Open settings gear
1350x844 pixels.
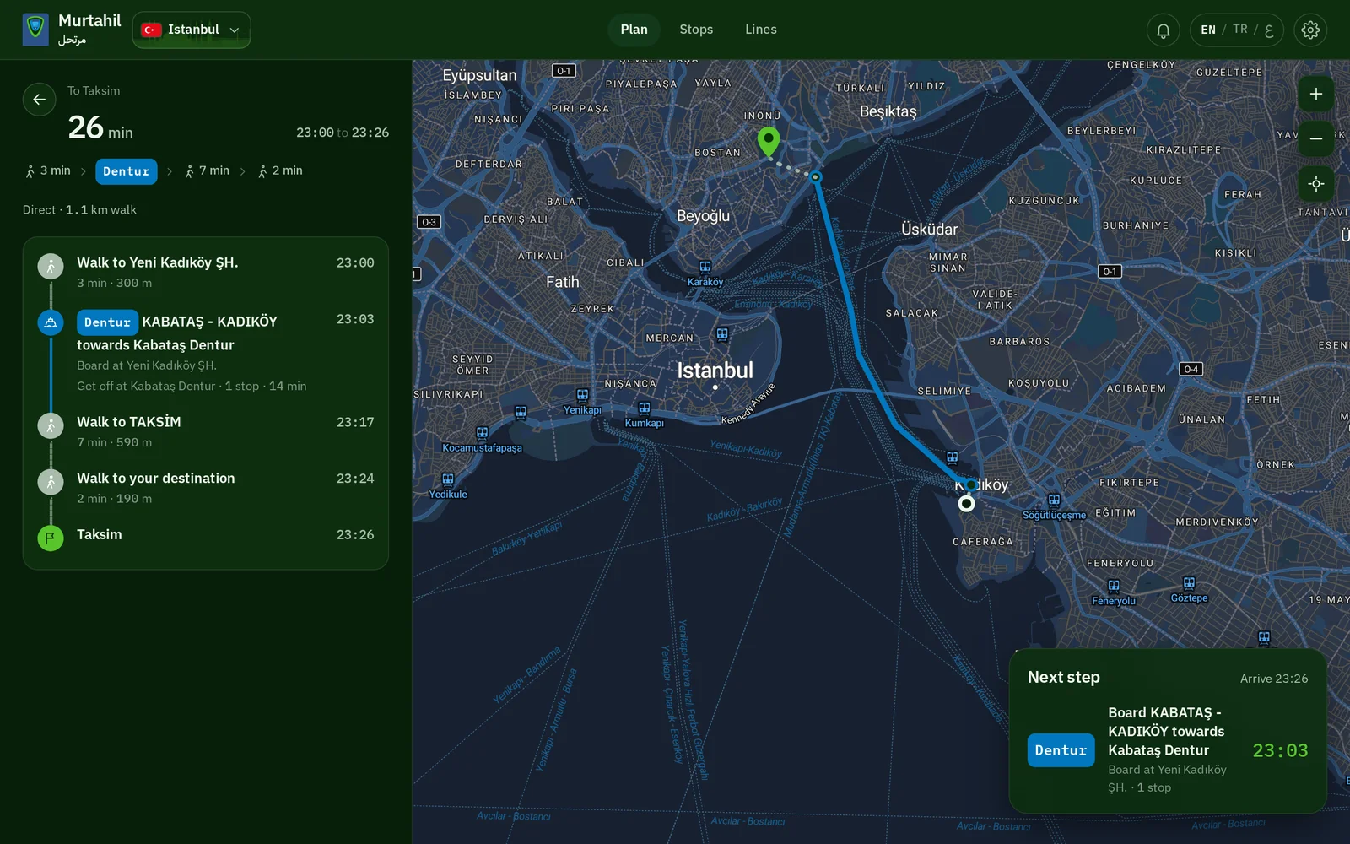tap(1310, 30)
